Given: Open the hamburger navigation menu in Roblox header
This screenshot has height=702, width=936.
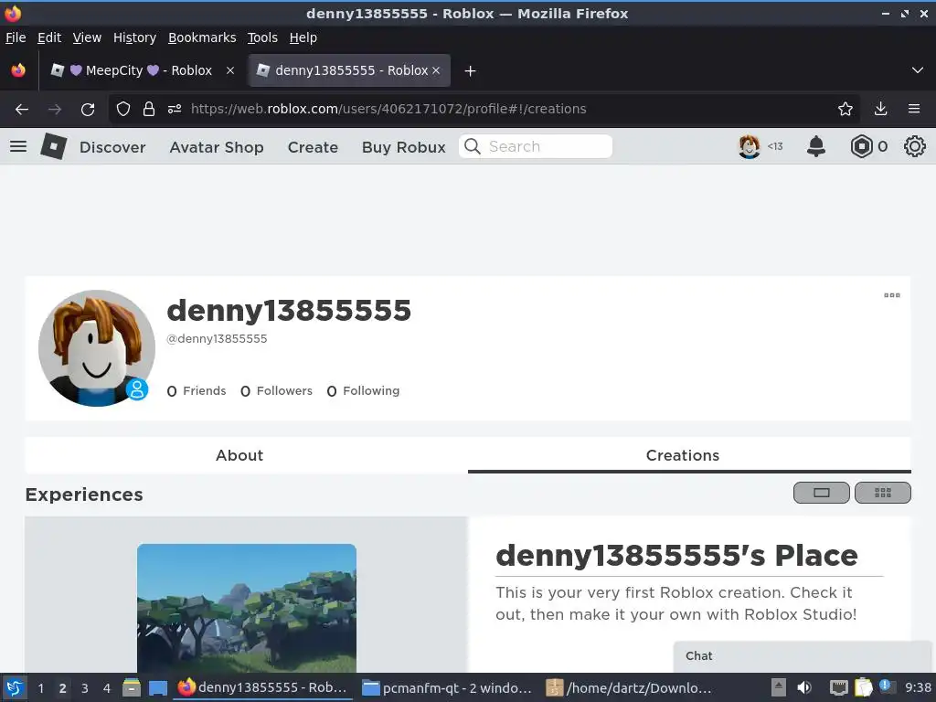Looking at the screenshot, I should point(18,146).
